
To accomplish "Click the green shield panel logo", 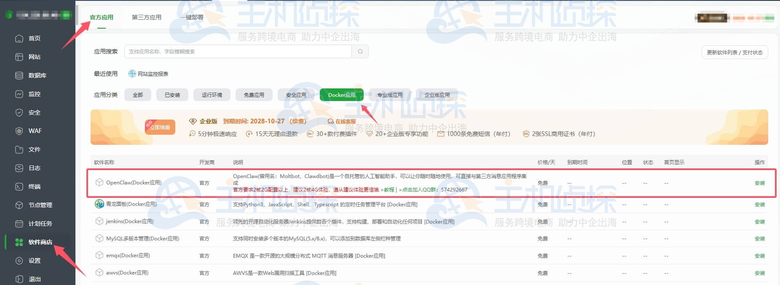I will (x=9, y=15).
